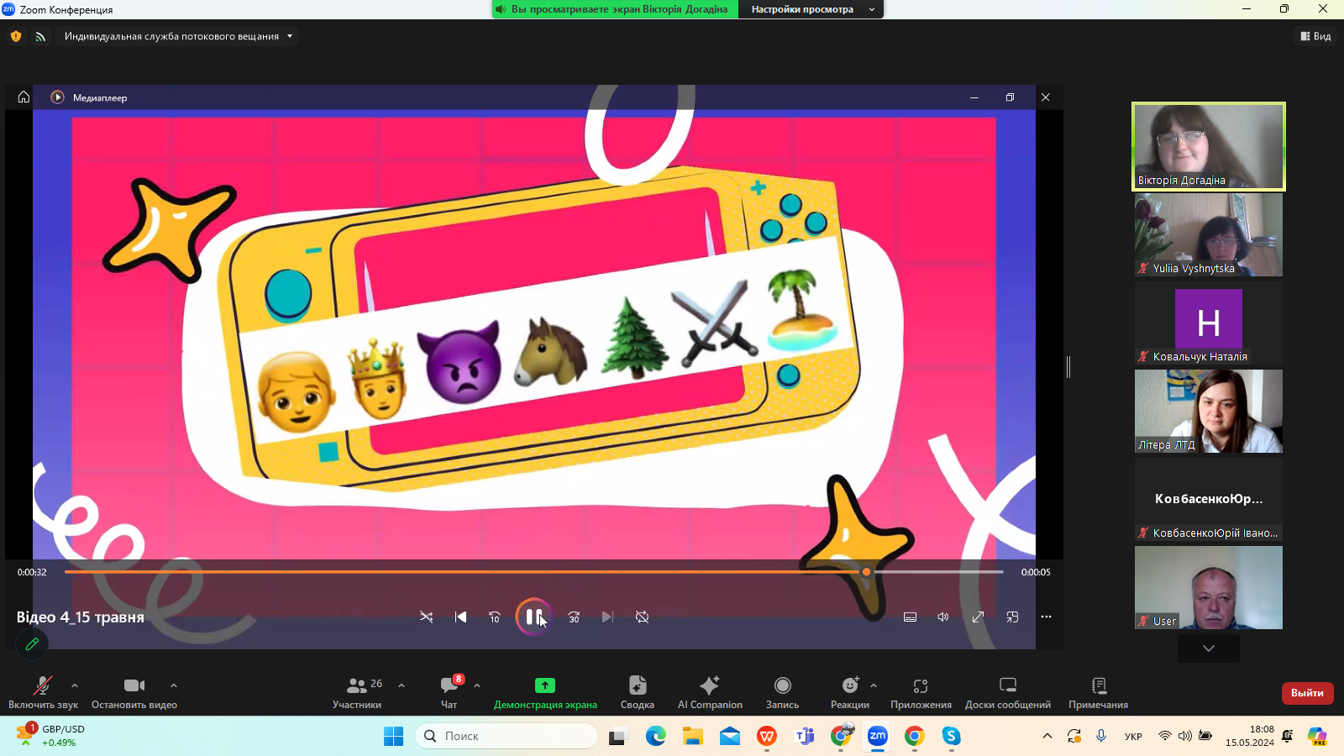The image size is (1344, 756).
Task: Expand more participant thumbnails chevron
Action: [x=1208, y=648]
